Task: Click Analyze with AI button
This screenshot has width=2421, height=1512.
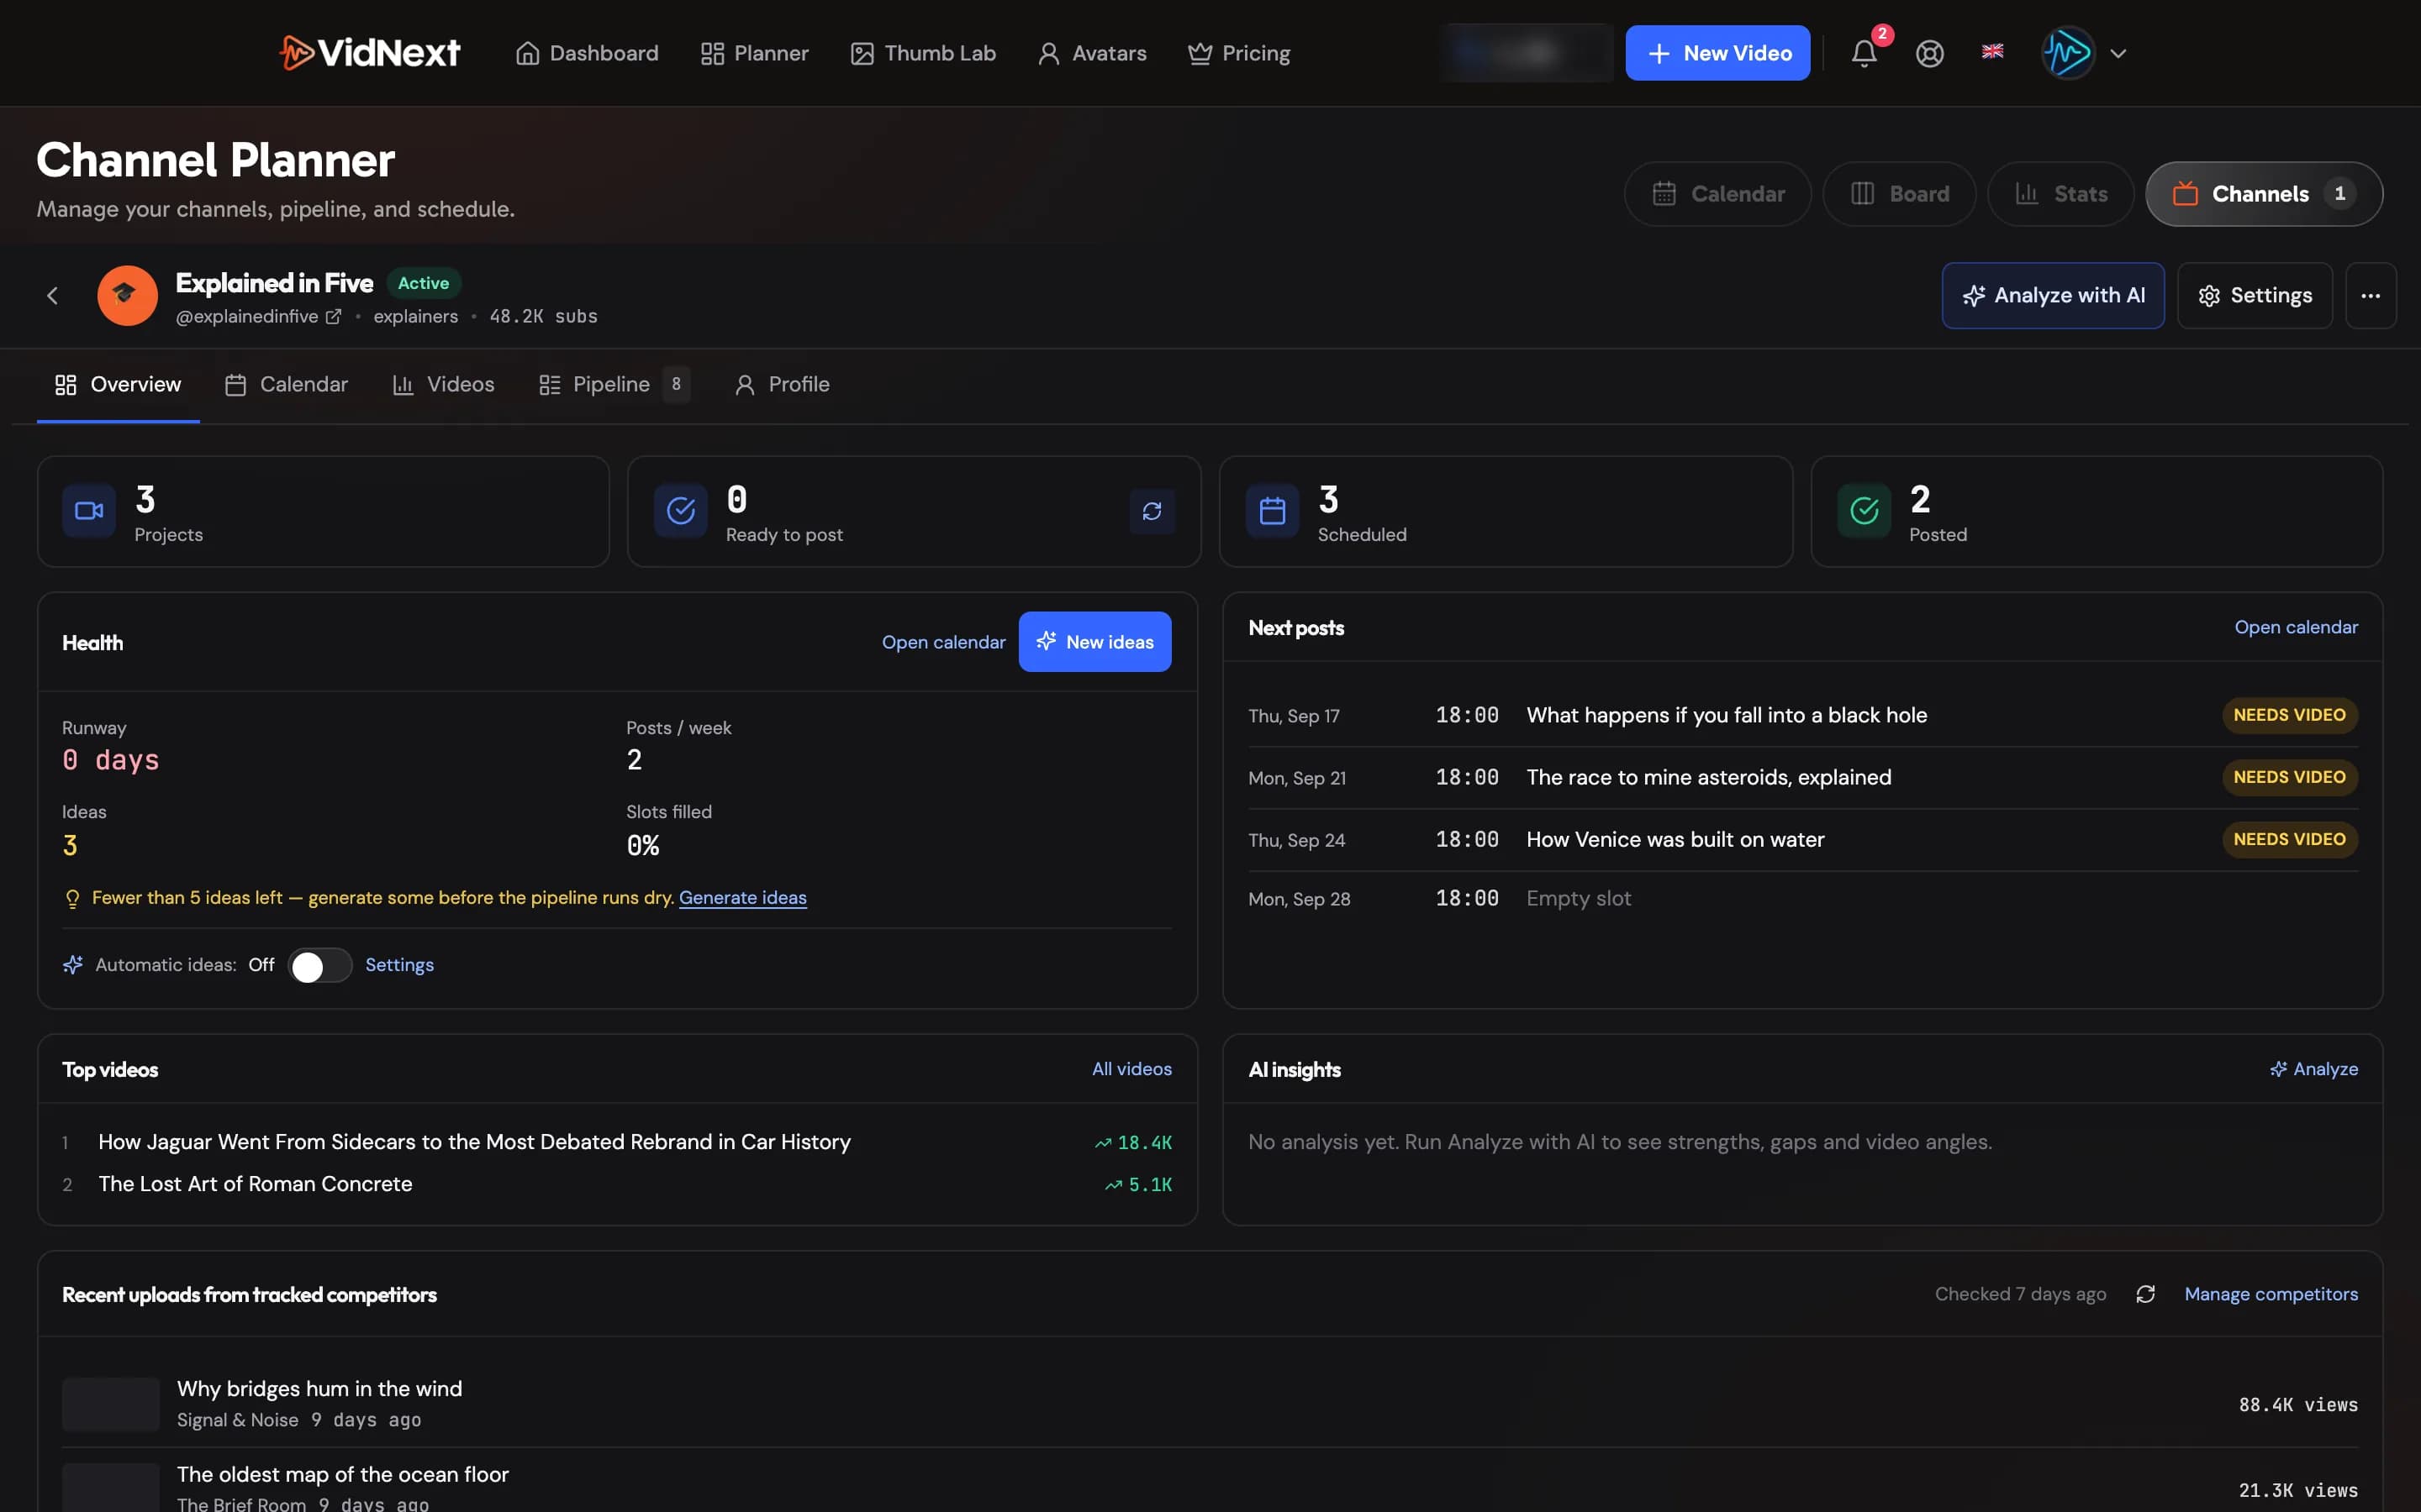Action: pos(2052,295)
